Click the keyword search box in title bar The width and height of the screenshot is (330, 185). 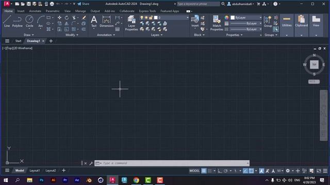[198, 4]
